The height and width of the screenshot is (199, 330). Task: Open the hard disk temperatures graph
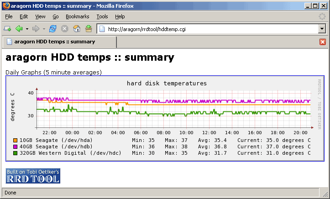(165, 118)
